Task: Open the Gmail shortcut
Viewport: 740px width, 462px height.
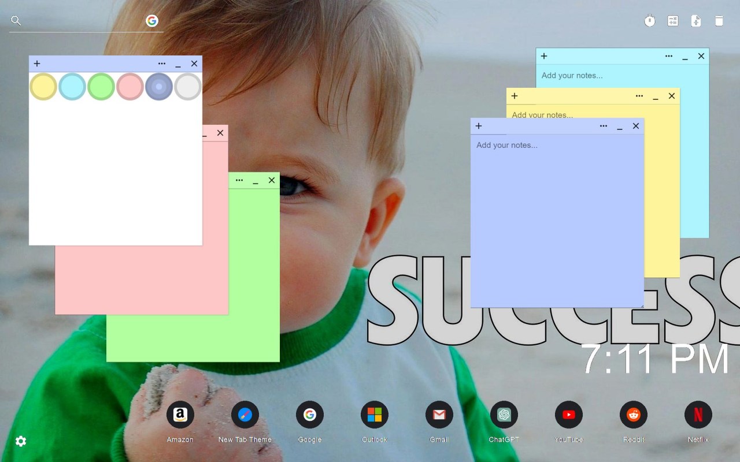Action: click(x=439, y=415)
